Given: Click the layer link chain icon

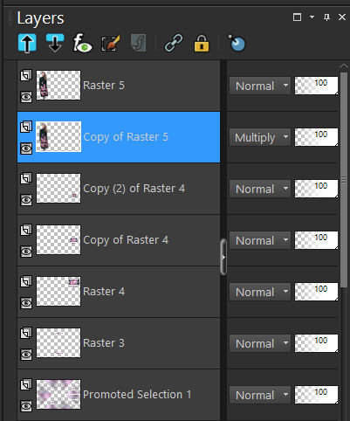Looking at the screenshot, I should point(174,43).
